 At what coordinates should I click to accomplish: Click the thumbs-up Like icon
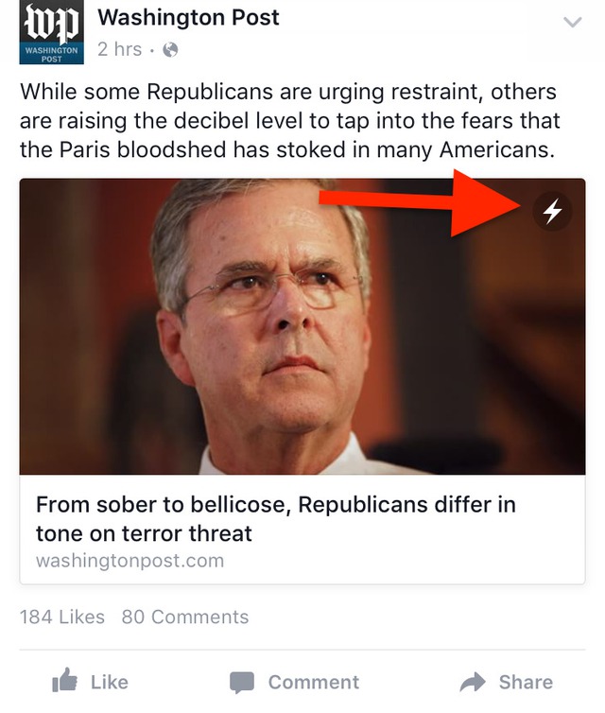[x=64, y=681]
